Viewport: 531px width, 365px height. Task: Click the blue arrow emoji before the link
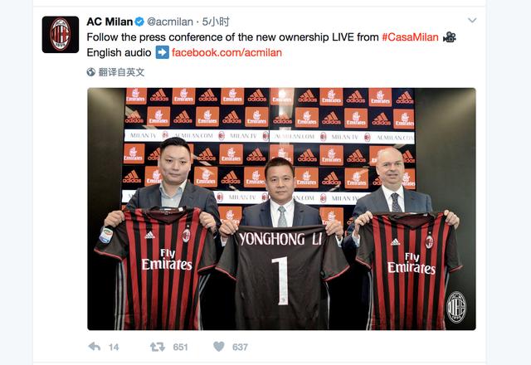163,52
